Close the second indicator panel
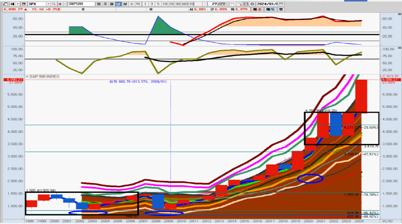This screenshot has height=224, width=402. (x=399, y=48)
